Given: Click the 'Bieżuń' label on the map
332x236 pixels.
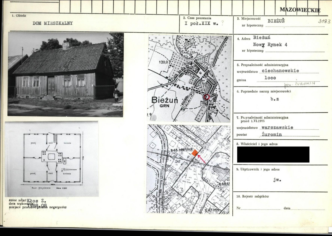Looking at the screenshot, I should point(165,100).
